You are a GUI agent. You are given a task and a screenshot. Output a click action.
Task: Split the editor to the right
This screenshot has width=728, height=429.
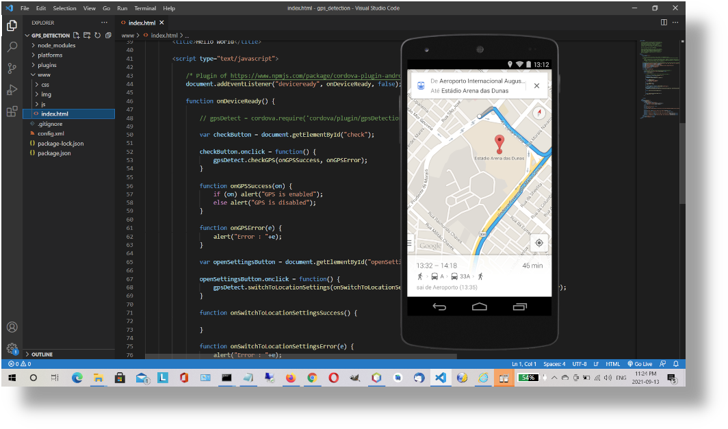pyautogui.click(x=664, y=23)
